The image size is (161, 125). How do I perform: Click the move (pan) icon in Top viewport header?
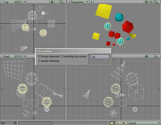click(x=52, y=2)
